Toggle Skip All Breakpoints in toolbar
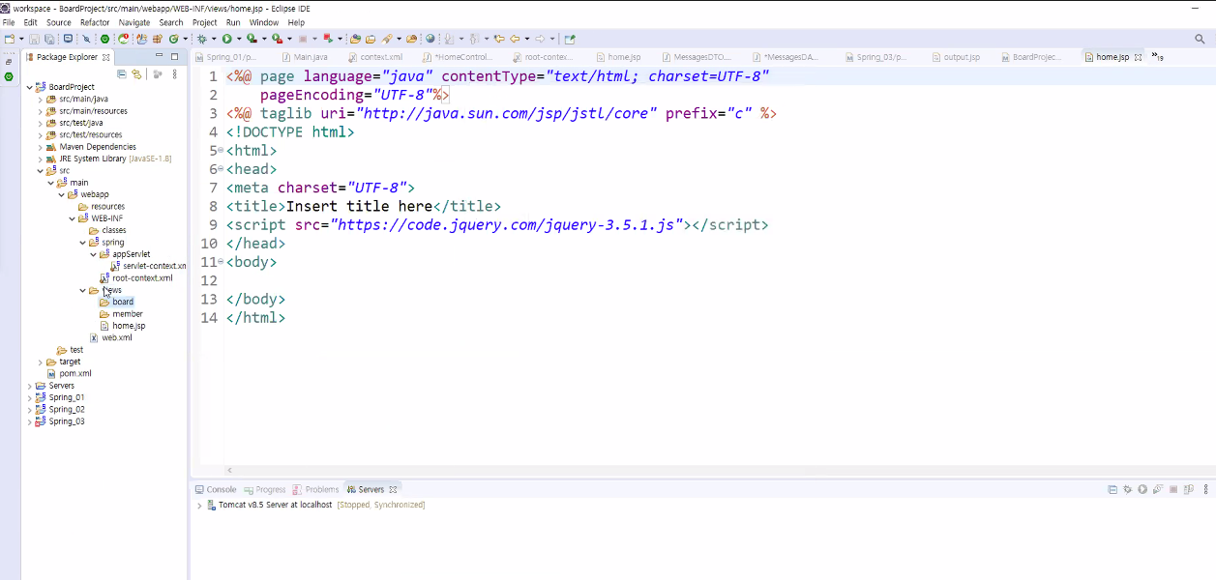Viewport: 1216px width, 580px height. click(x=86, y=39)
